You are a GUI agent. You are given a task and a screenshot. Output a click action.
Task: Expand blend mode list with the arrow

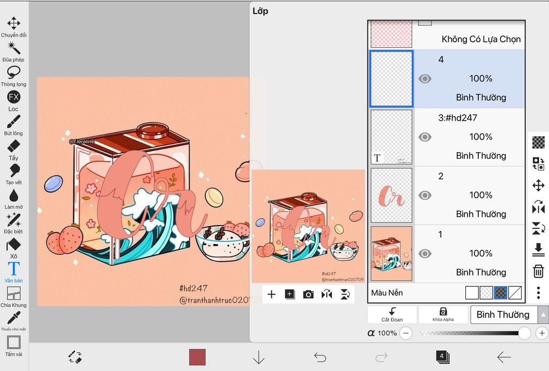pos(543,315)
